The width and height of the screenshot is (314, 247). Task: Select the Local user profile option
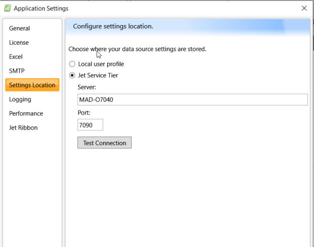[x=72, y=64]
